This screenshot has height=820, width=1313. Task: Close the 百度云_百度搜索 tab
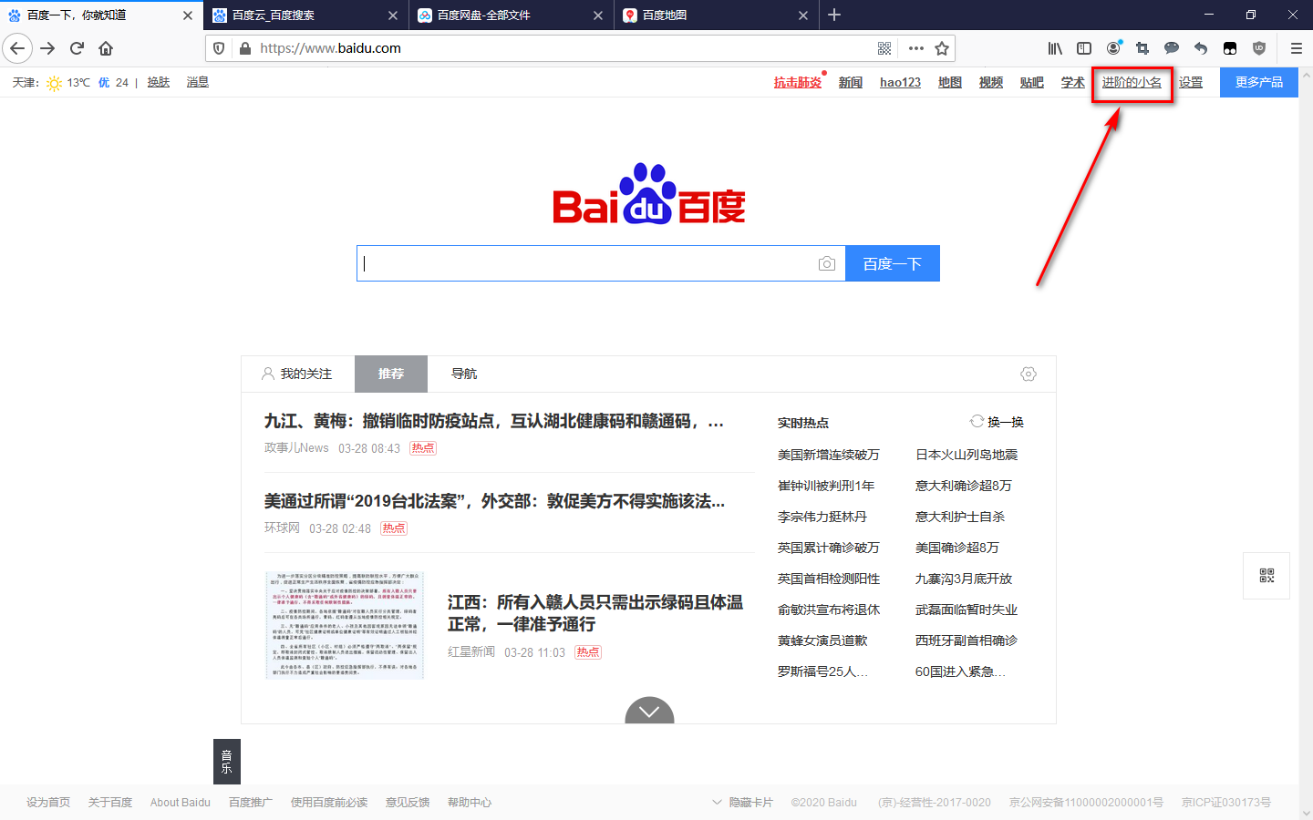[393, 15]
